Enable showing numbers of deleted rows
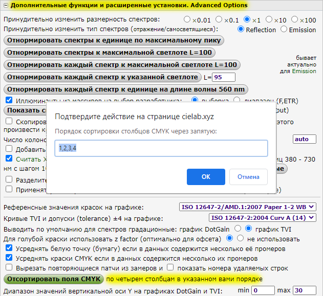The height and width of the screenshot is (296, 323). click(x=170, y=267)
